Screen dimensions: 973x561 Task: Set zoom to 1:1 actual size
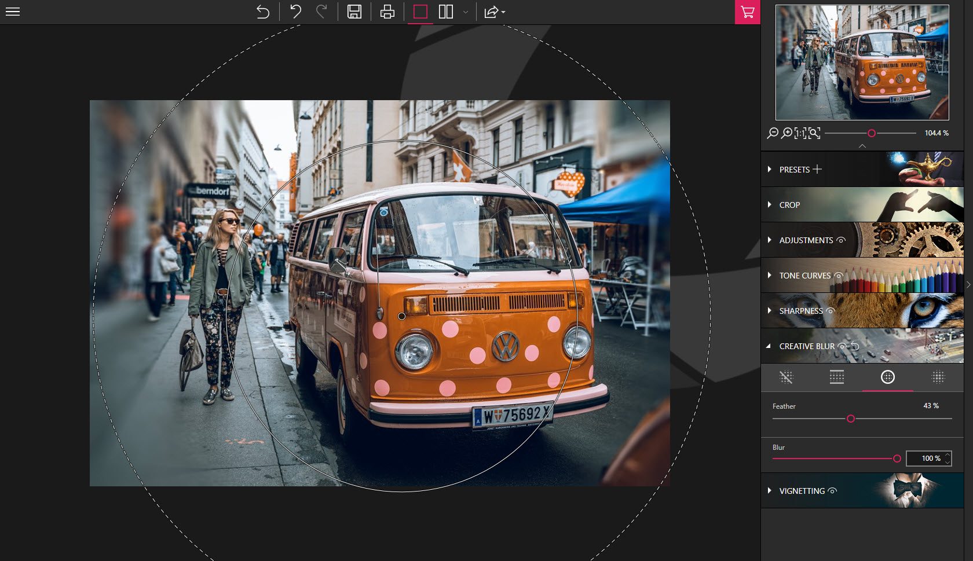(x=800, y=133)
